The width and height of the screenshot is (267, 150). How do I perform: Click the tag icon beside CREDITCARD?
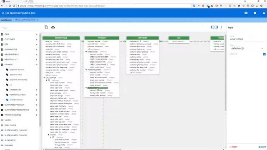click(7, 90)
